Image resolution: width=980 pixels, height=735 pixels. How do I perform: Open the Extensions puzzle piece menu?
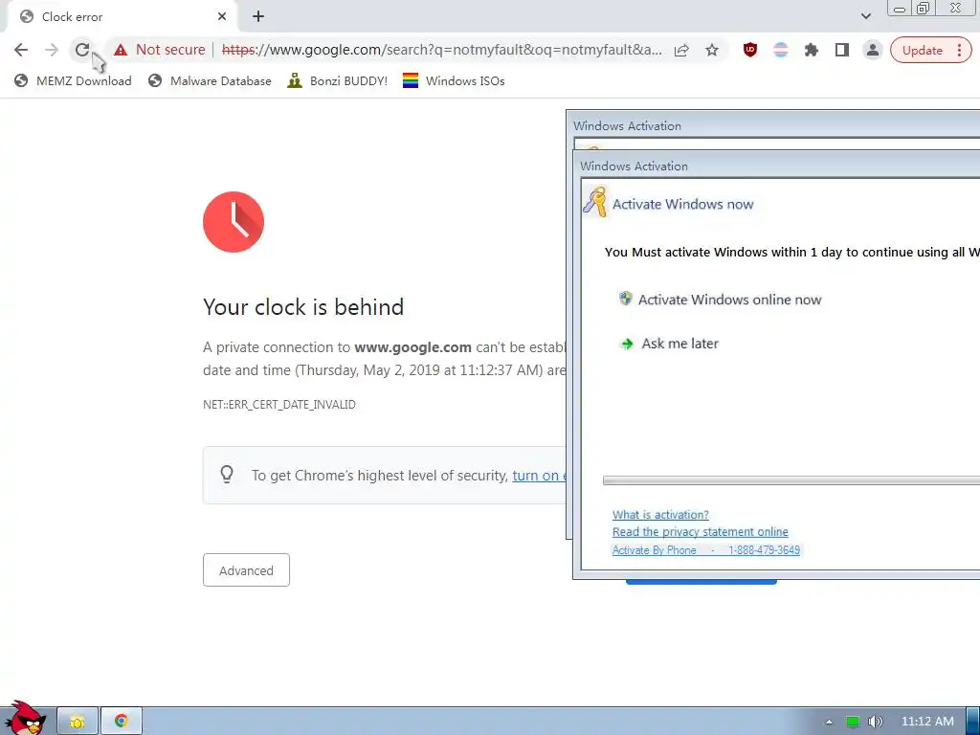(812, 50)
